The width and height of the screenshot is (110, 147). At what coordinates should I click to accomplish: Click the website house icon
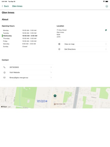point(5,72)
